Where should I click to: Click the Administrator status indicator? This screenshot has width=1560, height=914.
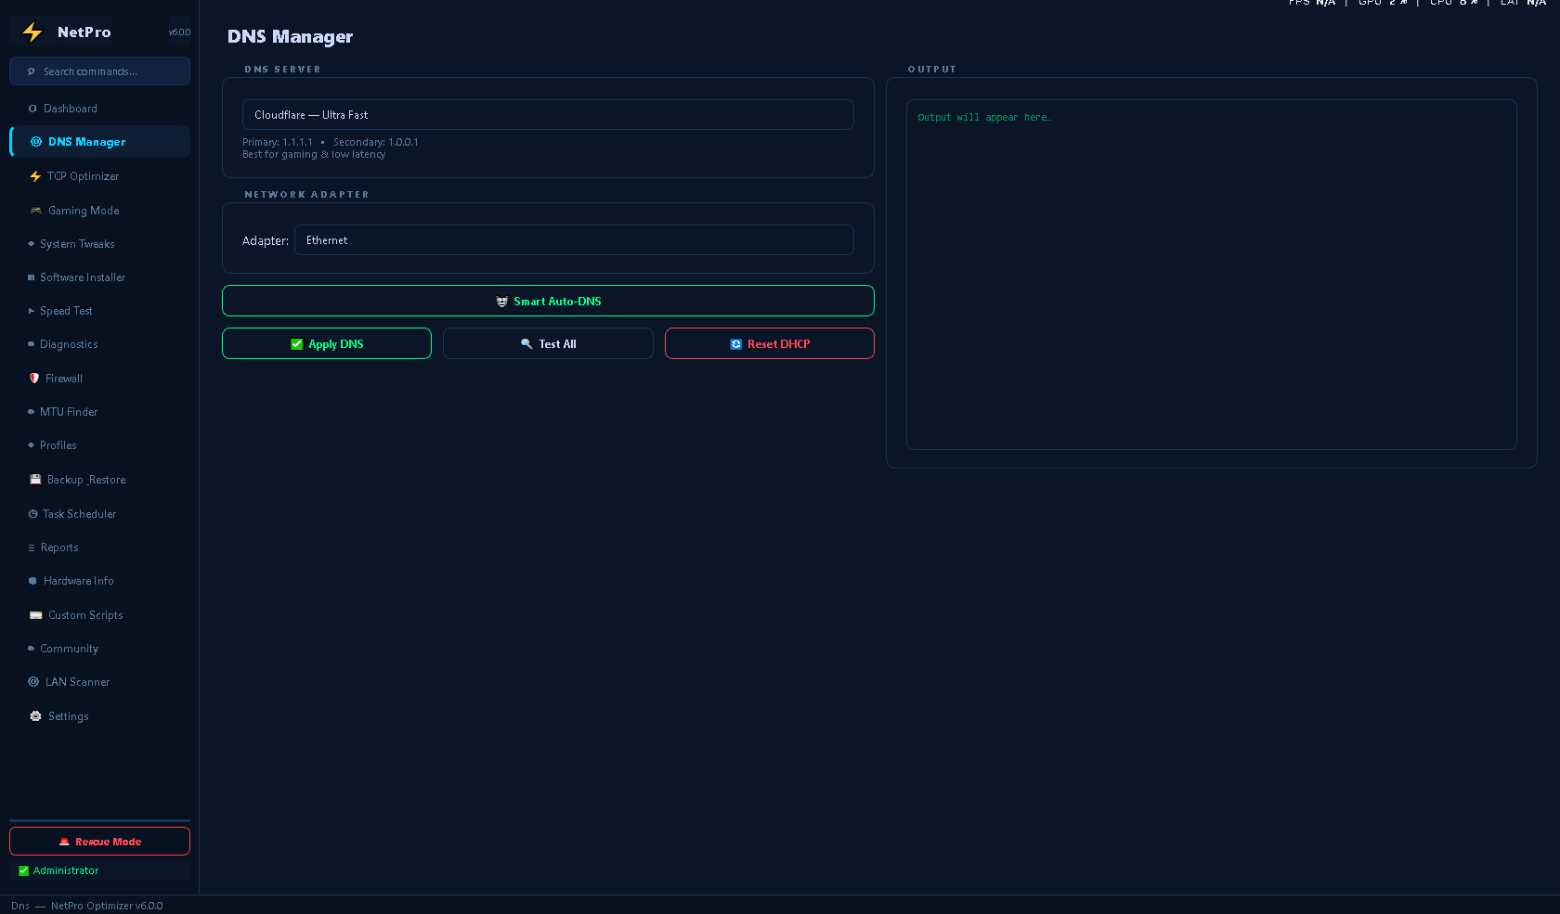(x=58, y=870)
